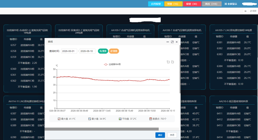Open the 离线 (318) offline list
Image resolution: width=258 pixels, height=140 pixels.
(212, 4)
